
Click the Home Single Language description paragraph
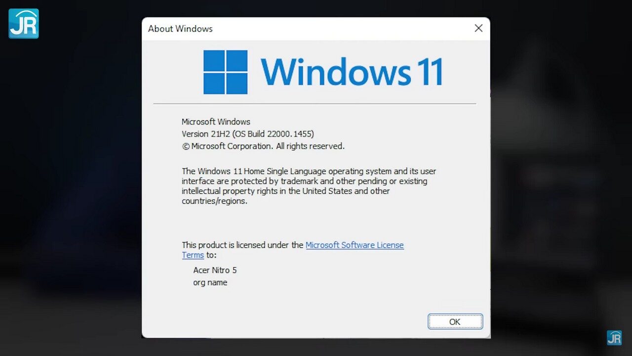coord(309,186)
